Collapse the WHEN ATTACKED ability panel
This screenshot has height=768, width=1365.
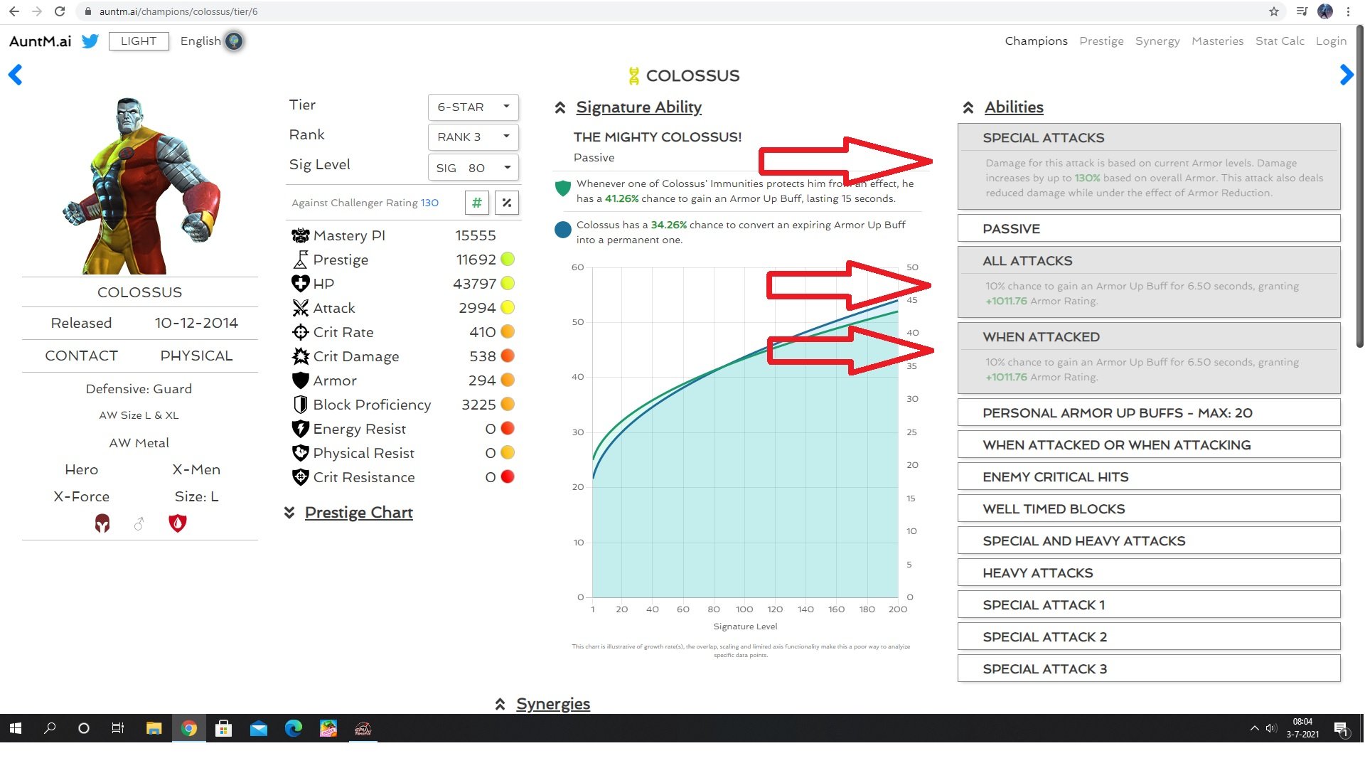[1149, 337]
